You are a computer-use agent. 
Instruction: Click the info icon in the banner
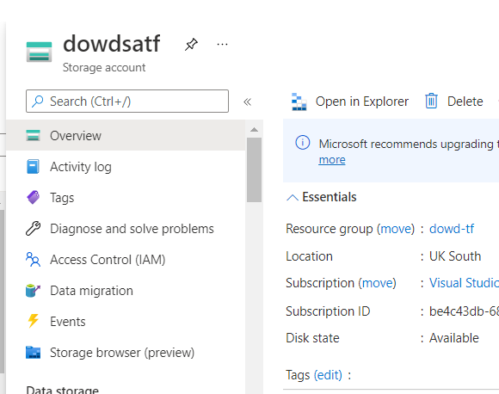[x=302, y=142]
